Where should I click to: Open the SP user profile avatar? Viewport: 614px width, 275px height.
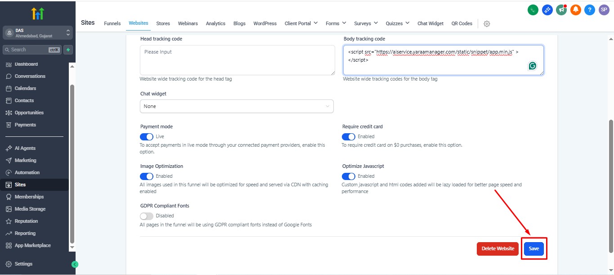click(604, 10)
